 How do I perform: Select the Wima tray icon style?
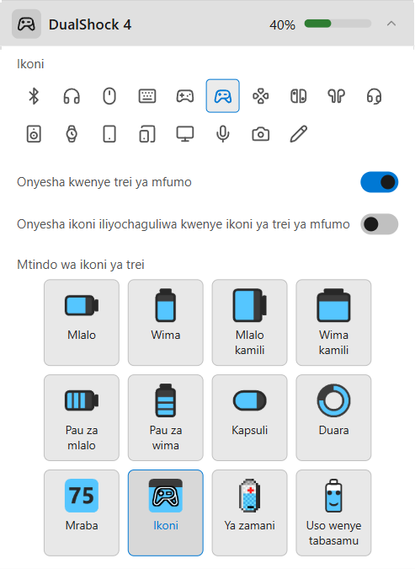[x=166, y=322]
